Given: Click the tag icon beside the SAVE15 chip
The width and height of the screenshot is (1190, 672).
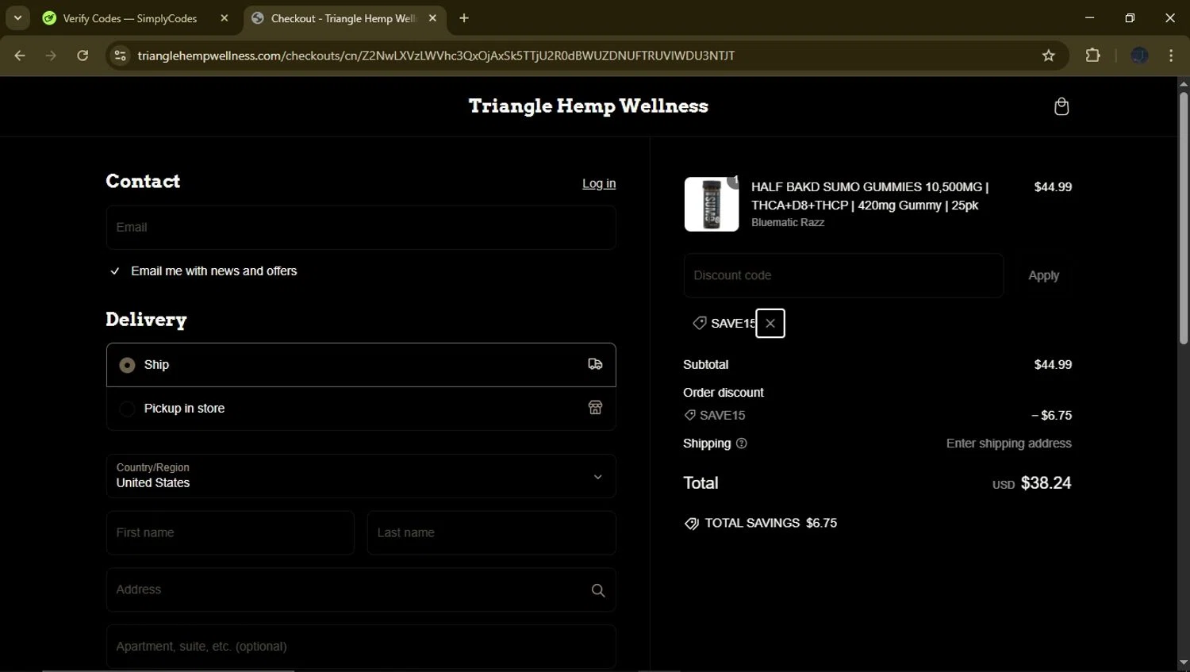Looking at the screenshot, I should click(x=700, y=323).
